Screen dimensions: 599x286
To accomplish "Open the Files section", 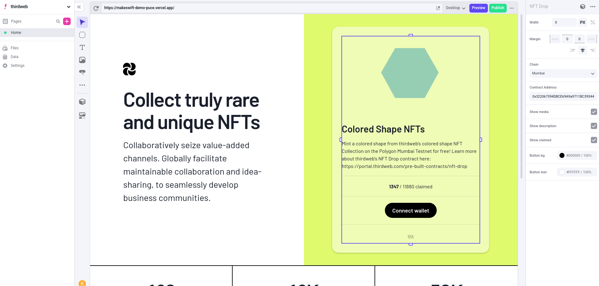I will [14, 48].
